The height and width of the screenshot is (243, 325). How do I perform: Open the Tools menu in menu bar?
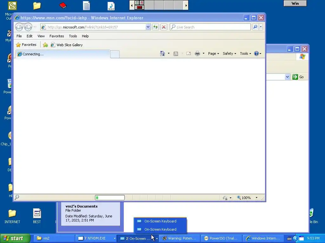[x=73, y=36]
